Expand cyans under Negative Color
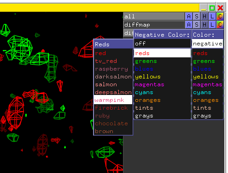228x173 pixels. click(162, 92)
